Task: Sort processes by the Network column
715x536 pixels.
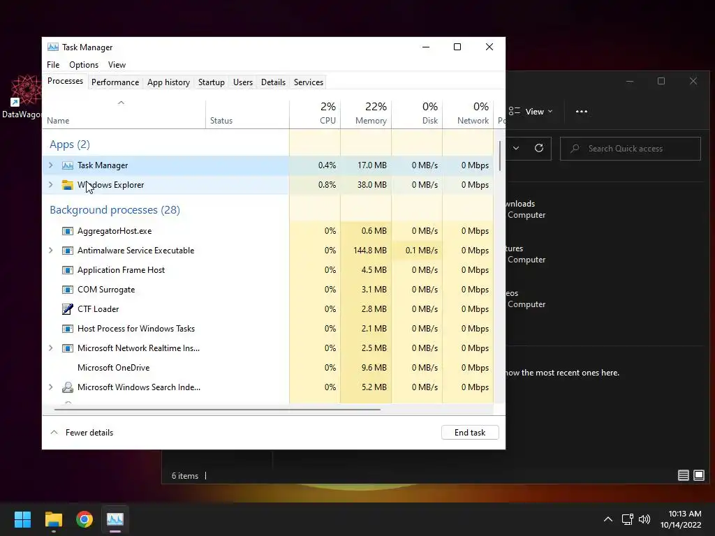Action: coord(469,114)
